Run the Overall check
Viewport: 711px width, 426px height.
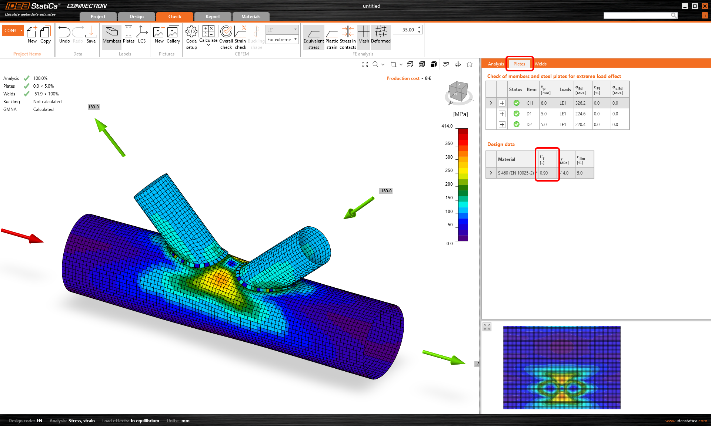(226, 37)
